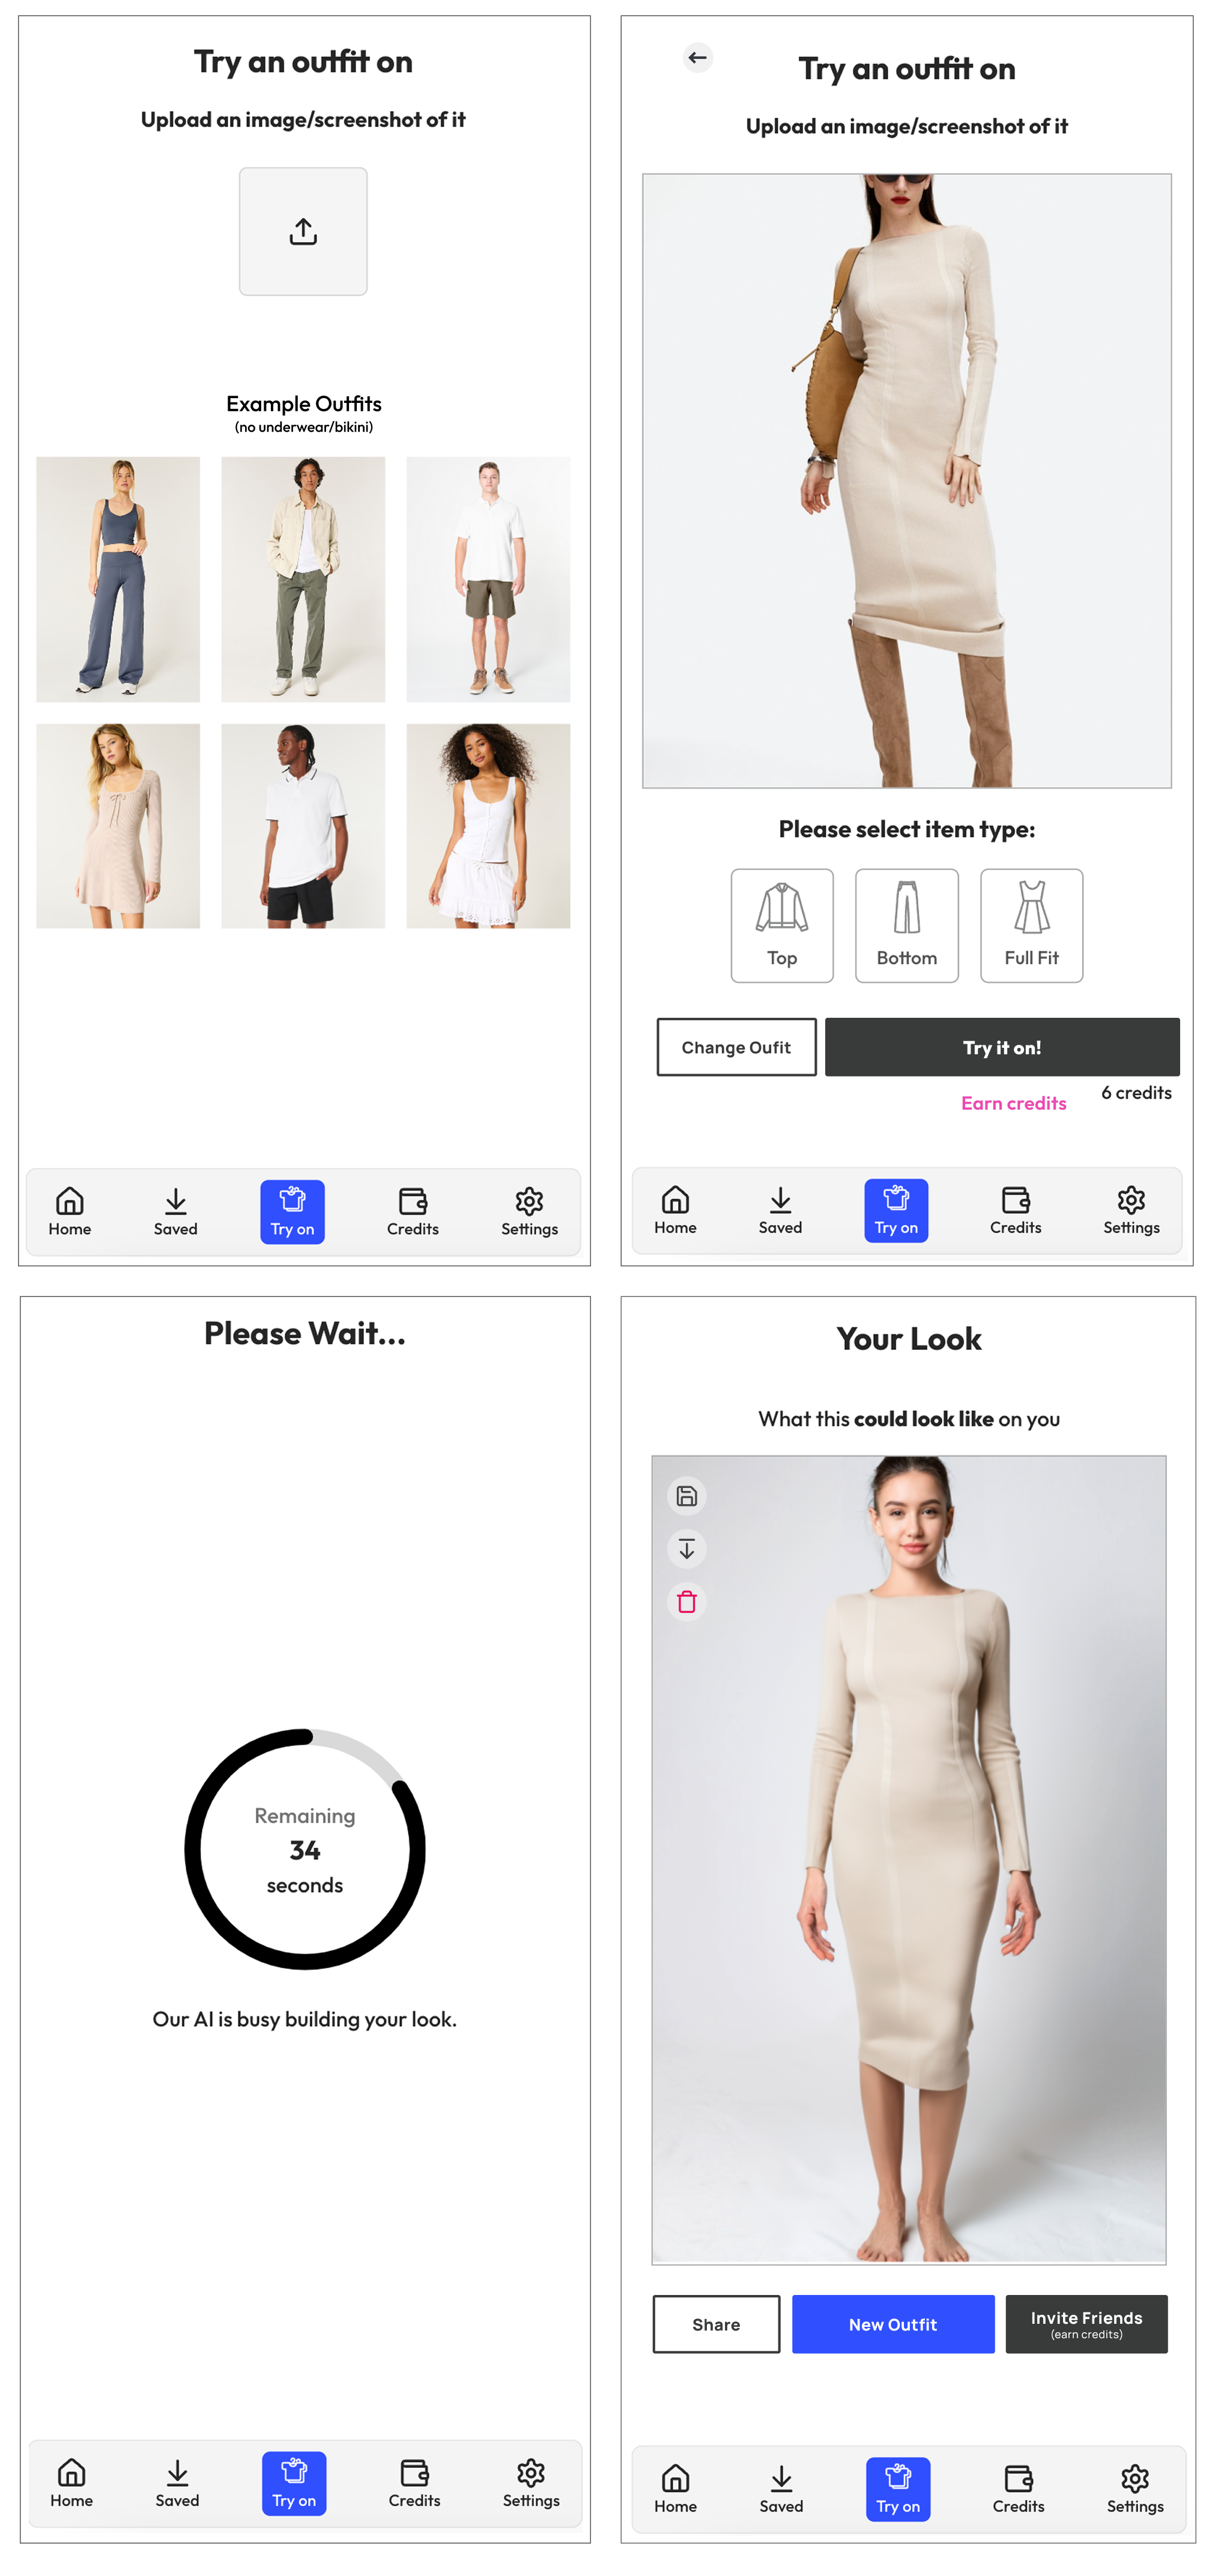The width and height of the screenshot is (1221, 2576).
Task: Start a New Outfit
Action: pyautogui.click(x=893, y=2324)
